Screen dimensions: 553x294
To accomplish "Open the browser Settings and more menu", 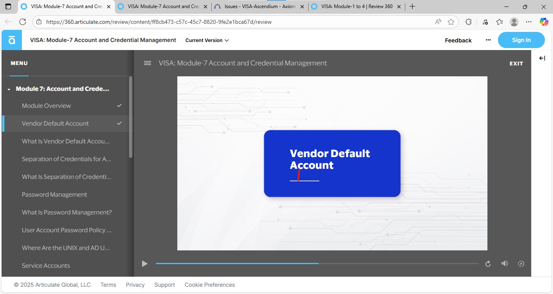I will tap(528, 22).
